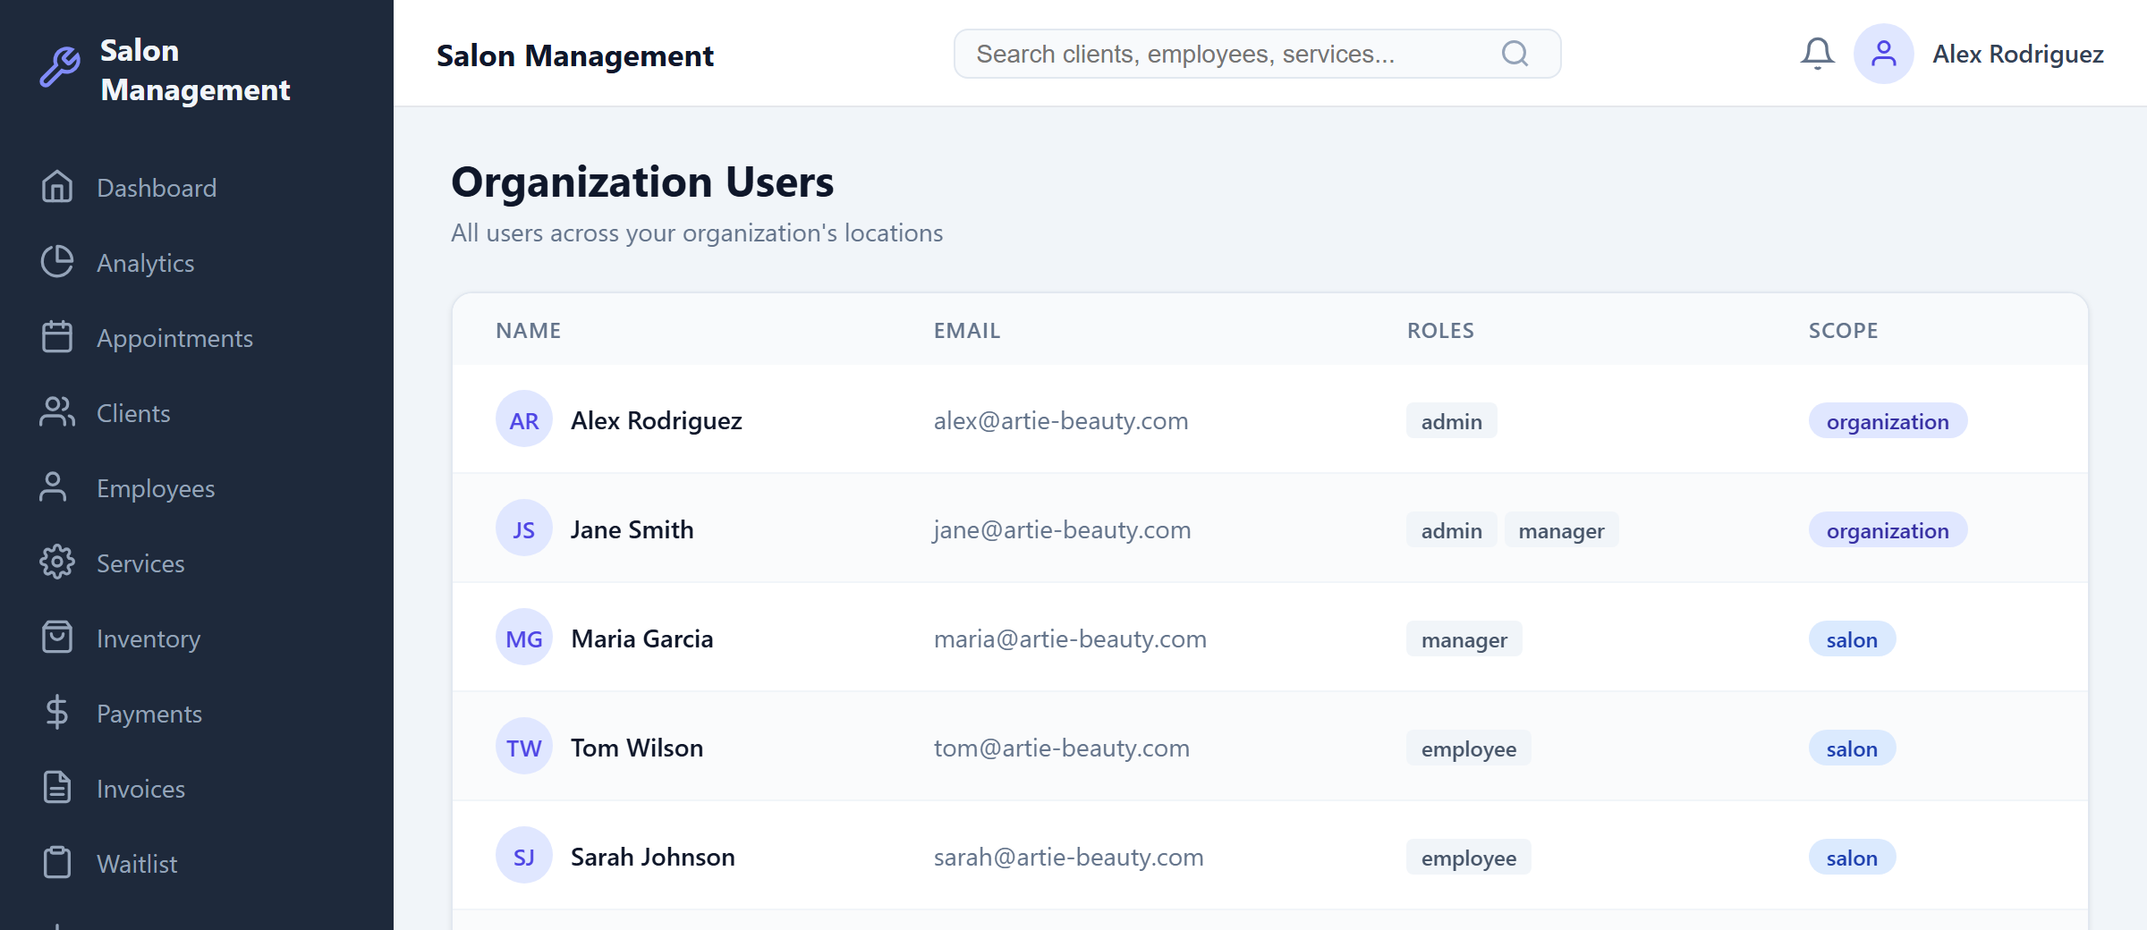Image resolution: width=2147 pixels, height=930 pixels.
Task: Open Appointments using the calendar icon
Action: tap(56, 337)
